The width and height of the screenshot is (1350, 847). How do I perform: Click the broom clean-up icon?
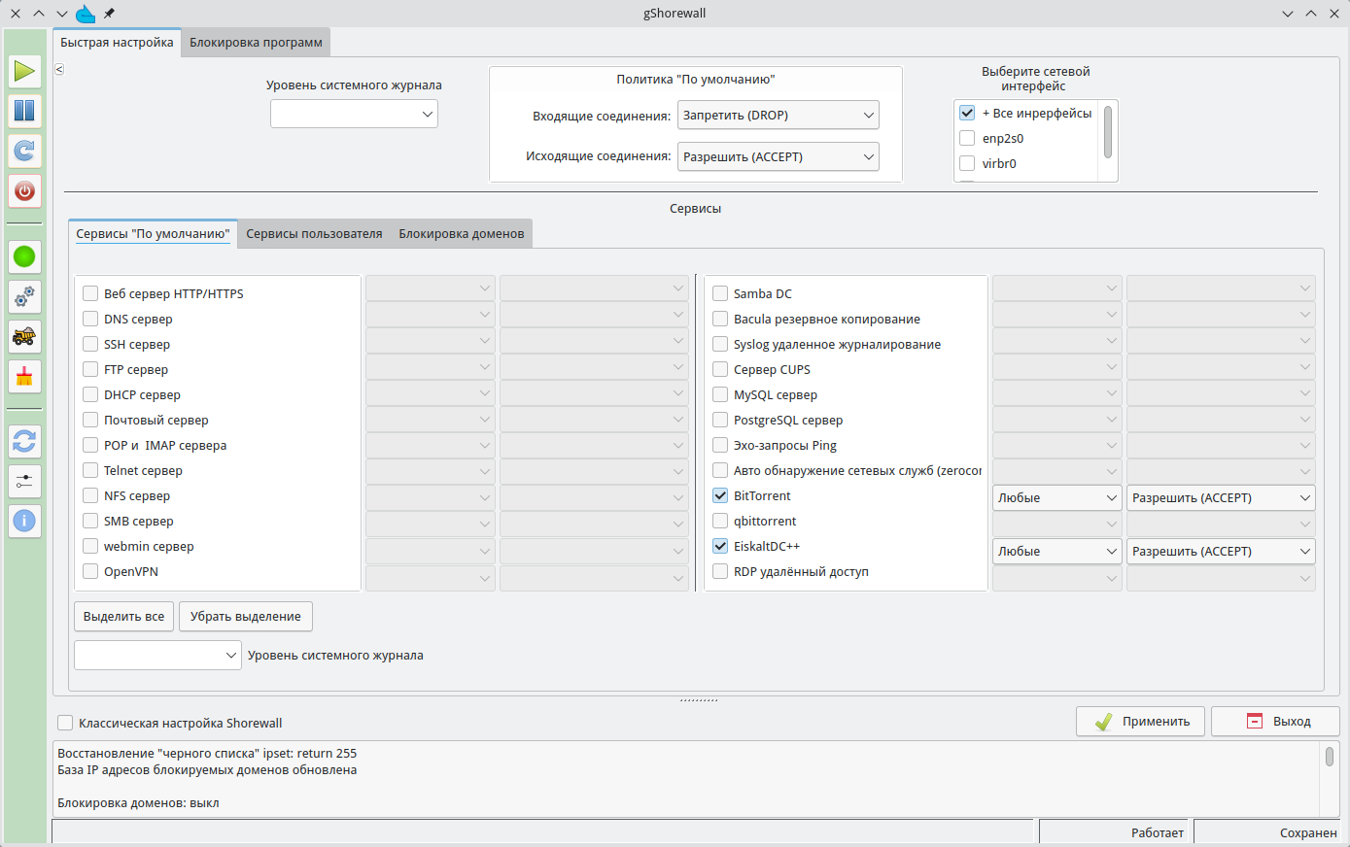pos(24,377)
